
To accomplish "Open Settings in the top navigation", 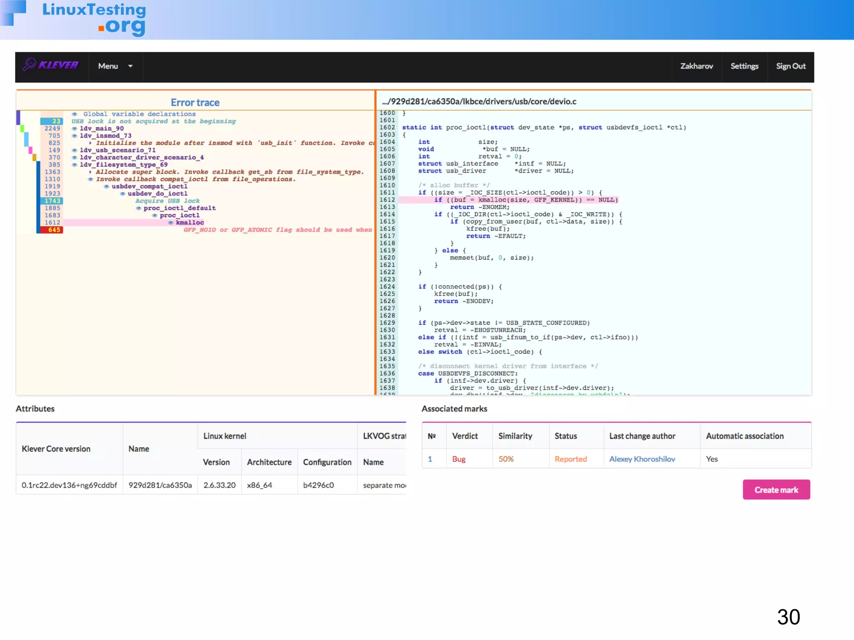I will coord(744,66).
